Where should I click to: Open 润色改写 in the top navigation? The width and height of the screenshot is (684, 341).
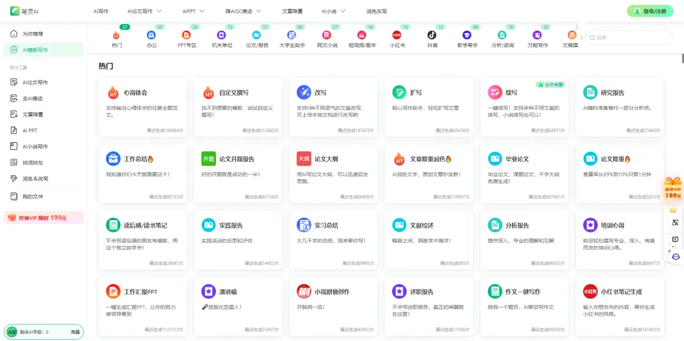[376, 11]
